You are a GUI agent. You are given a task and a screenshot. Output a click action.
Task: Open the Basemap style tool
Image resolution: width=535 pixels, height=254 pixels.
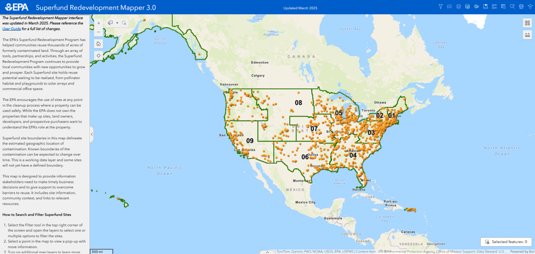pos(476,6)
